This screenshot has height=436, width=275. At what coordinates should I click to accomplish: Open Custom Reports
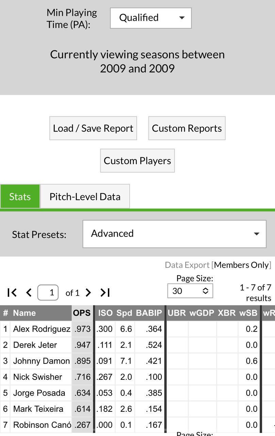point(187,128)
